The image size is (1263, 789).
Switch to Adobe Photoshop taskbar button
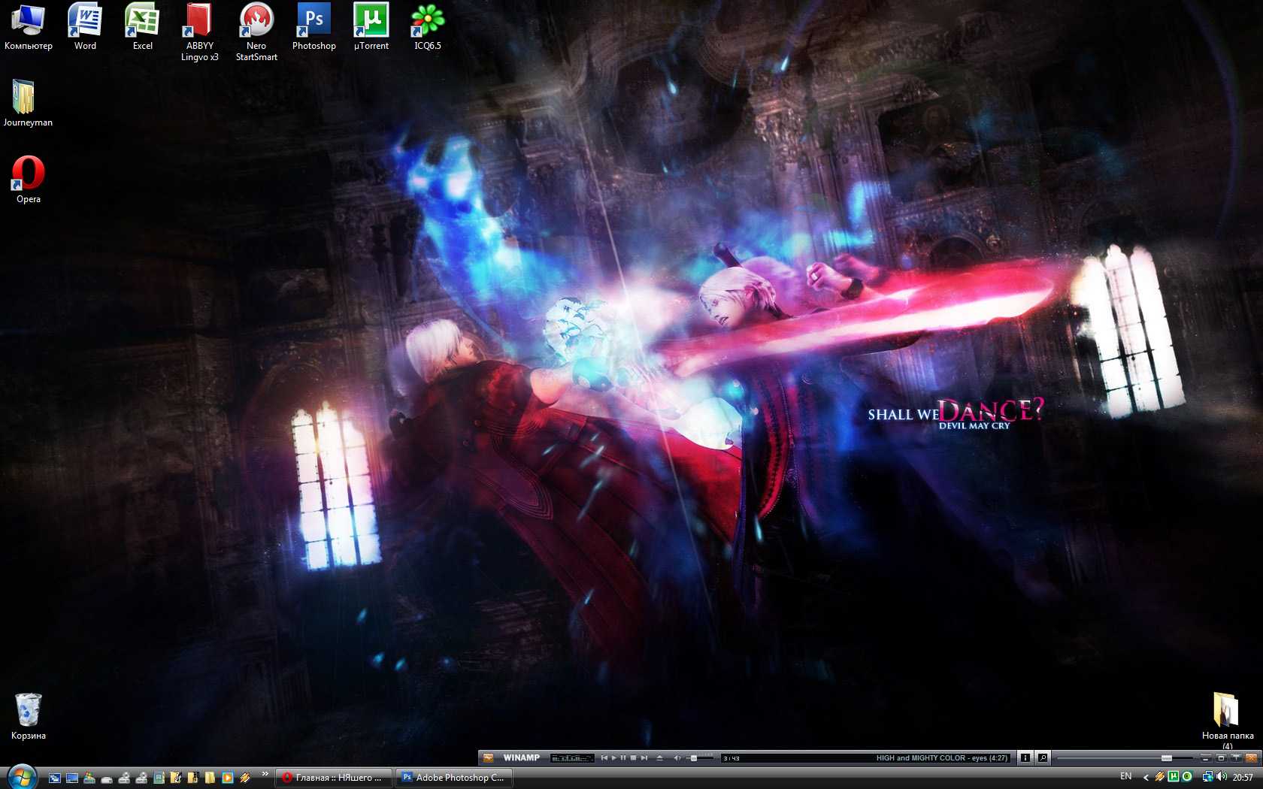(455, 778)
